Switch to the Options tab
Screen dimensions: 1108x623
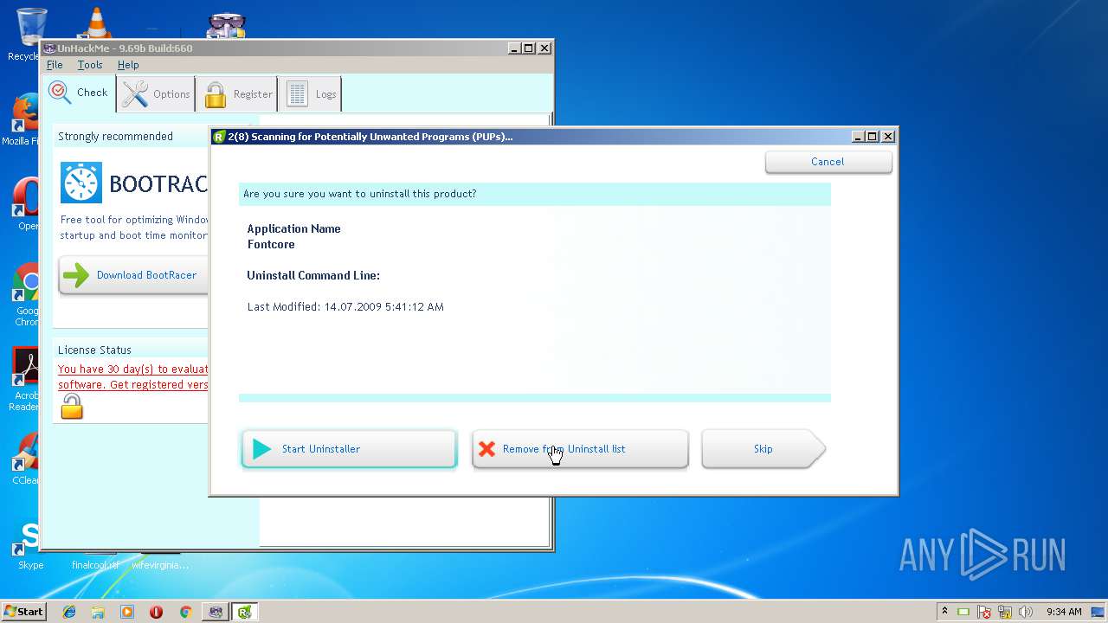156,94
